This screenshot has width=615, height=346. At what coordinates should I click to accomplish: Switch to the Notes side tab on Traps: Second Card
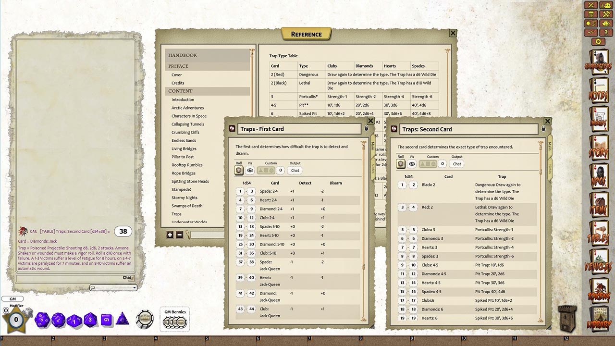550,168
